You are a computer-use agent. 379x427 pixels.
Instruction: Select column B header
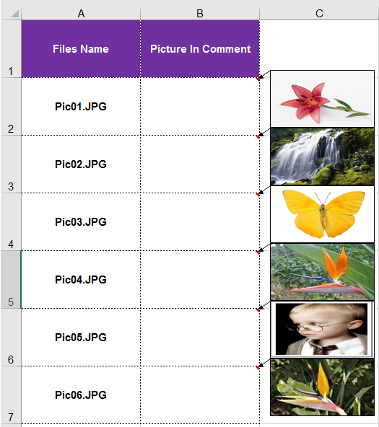pos(200,13)
